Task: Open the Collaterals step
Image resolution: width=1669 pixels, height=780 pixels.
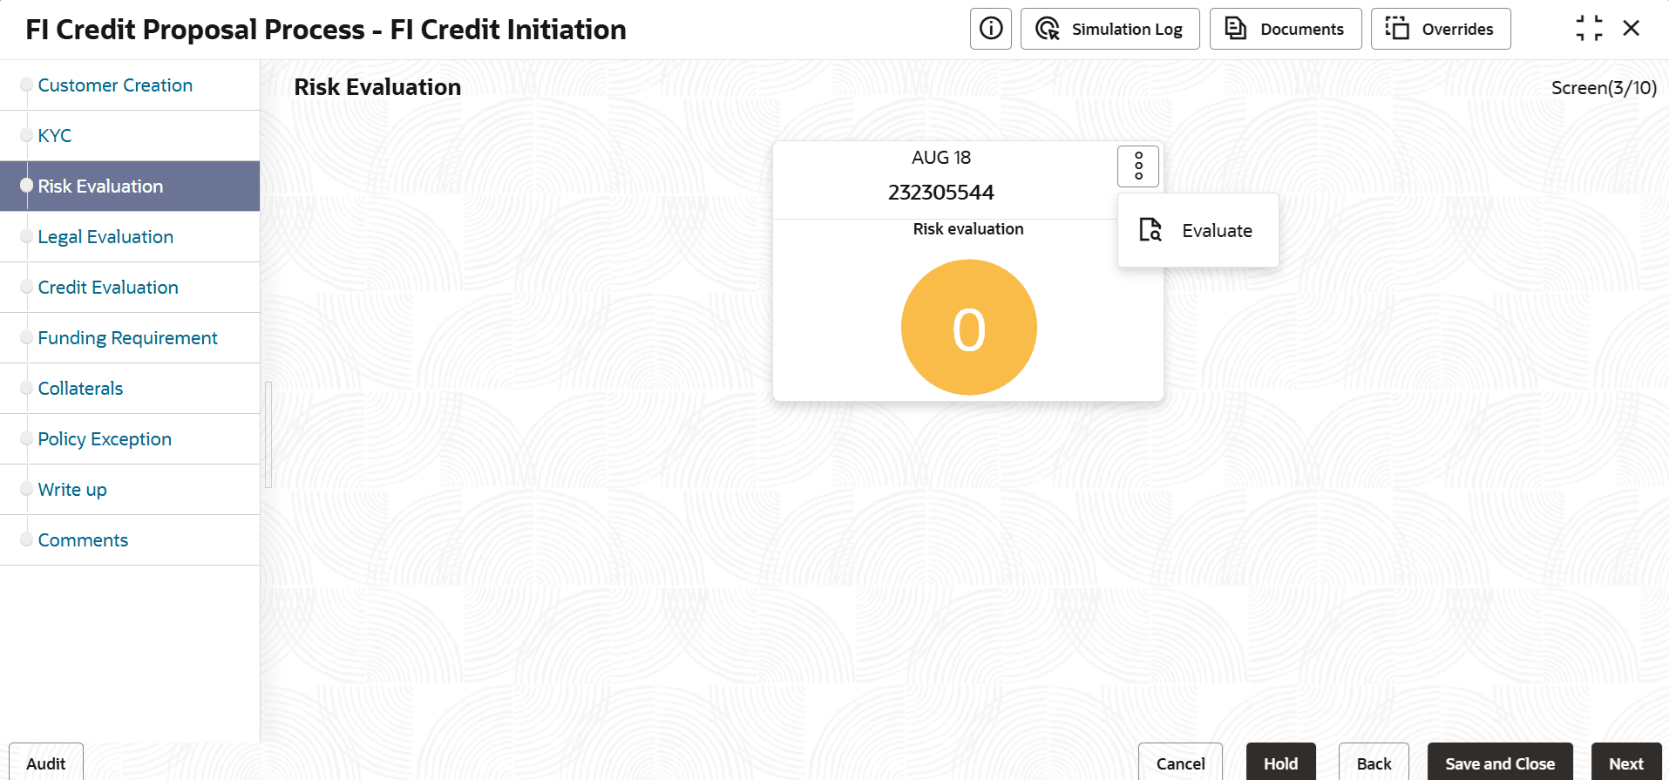Action: click(x=80, y=389)
